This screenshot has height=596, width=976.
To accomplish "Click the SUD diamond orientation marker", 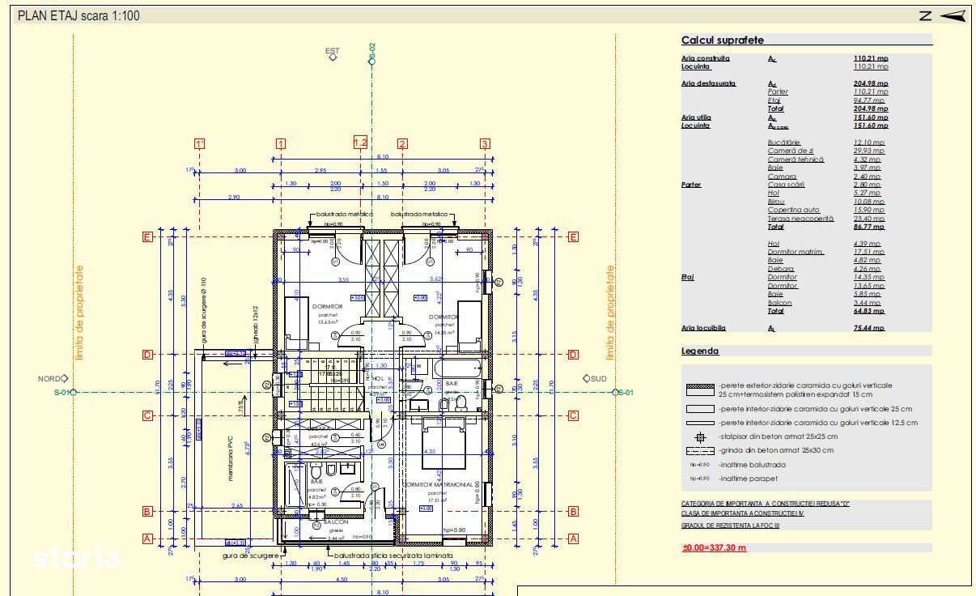I will point(586,378).
